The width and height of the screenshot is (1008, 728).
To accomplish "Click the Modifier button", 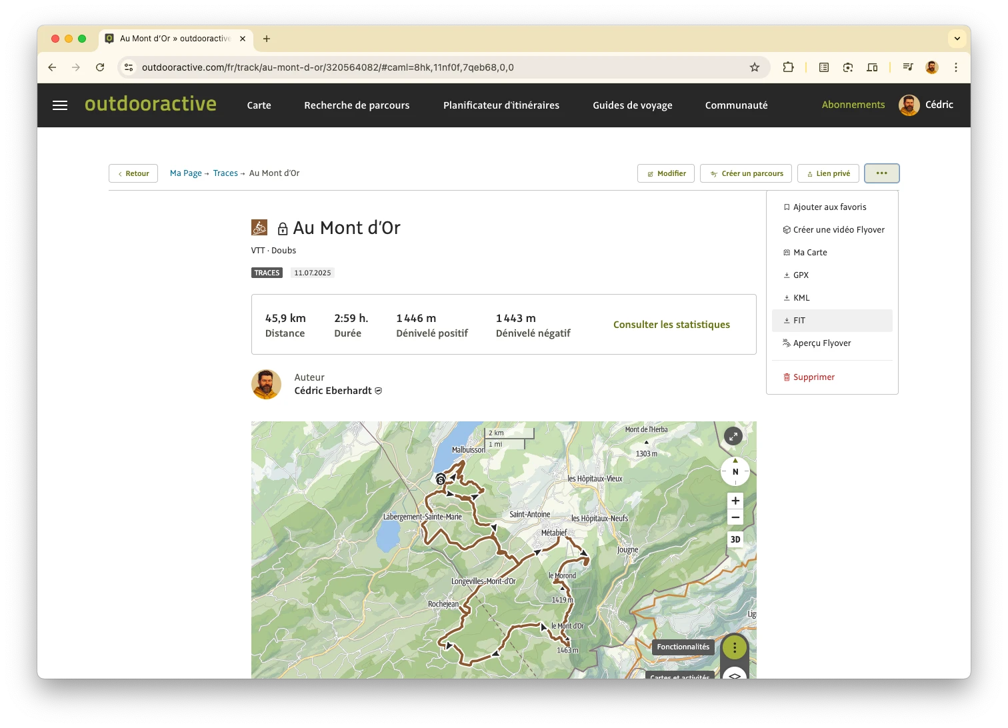I will point(666,173).
